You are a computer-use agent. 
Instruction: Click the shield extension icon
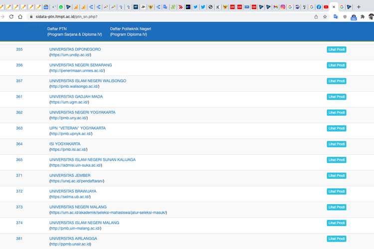tap(345, 16)
